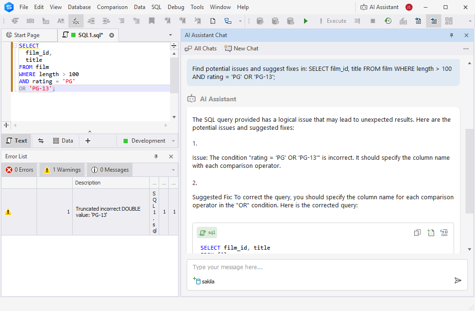475x311 pixels.
Task: Toggle the 0 Errors filter
Action: tap(19, 170)
